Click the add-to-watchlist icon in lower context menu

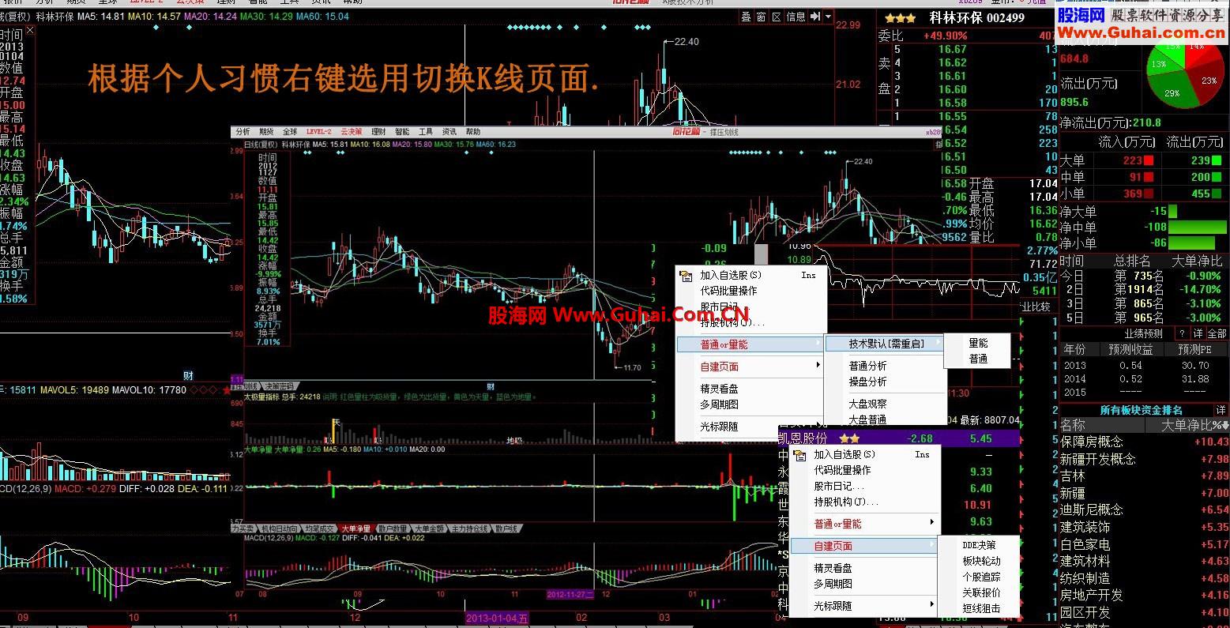pos(799,454)
